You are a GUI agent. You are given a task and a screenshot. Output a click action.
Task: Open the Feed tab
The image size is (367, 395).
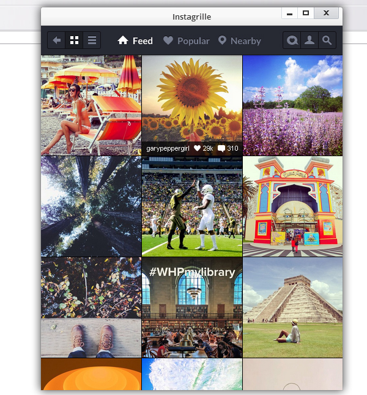[x=135, y=40]
